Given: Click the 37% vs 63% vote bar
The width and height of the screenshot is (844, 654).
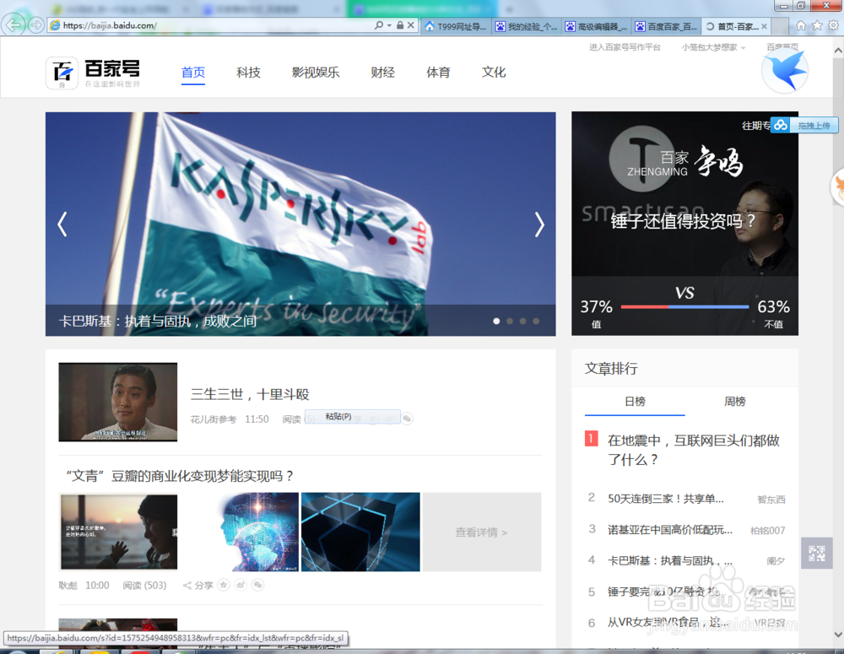Looking at the screenshot, I should (x=684, y=307).
